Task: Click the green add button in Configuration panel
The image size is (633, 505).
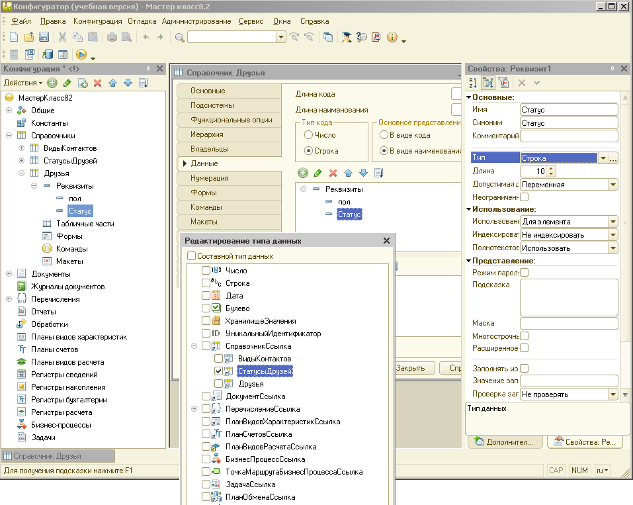Action: 52,83
